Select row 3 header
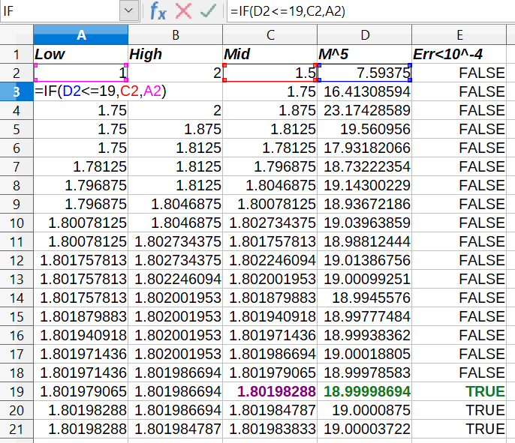The height and width of the screenshot is (443, 515). 17,91
